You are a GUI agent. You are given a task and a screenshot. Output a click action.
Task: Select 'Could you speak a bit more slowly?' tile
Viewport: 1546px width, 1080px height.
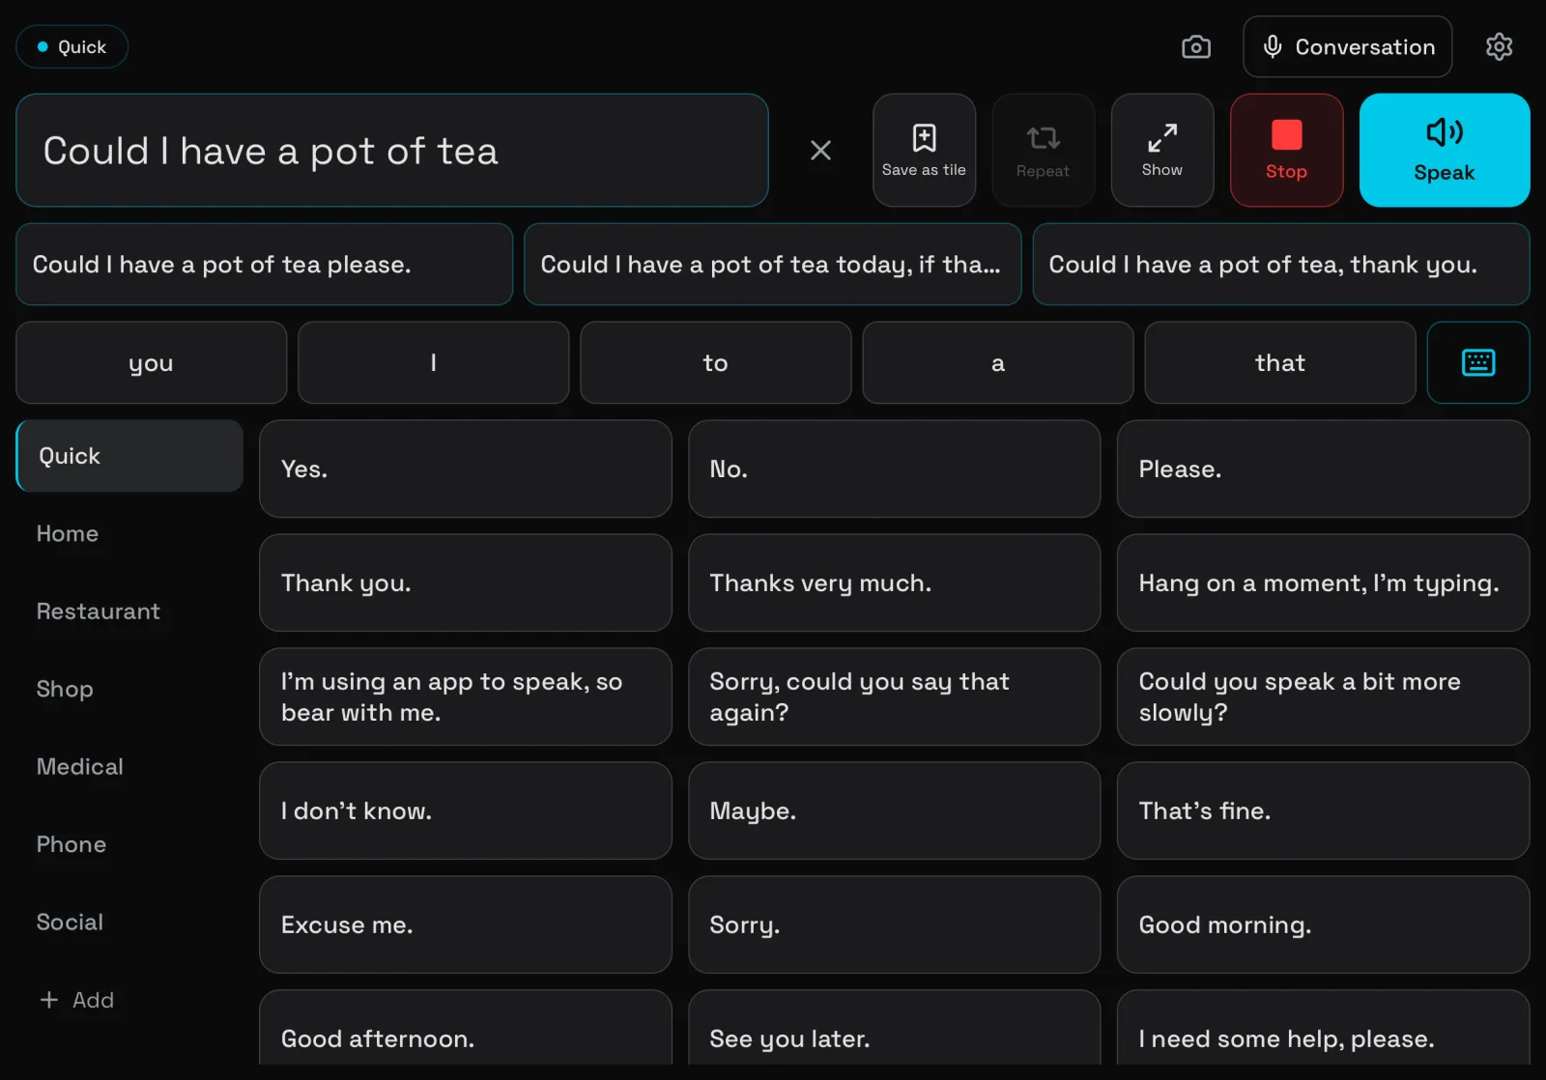(x=1323, y=696)
